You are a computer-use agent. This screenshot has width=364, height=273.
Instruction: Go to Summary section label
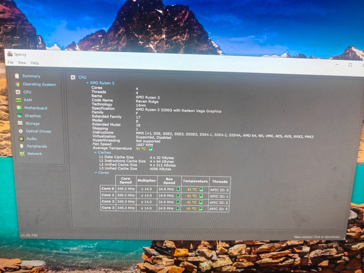point(31,76)
